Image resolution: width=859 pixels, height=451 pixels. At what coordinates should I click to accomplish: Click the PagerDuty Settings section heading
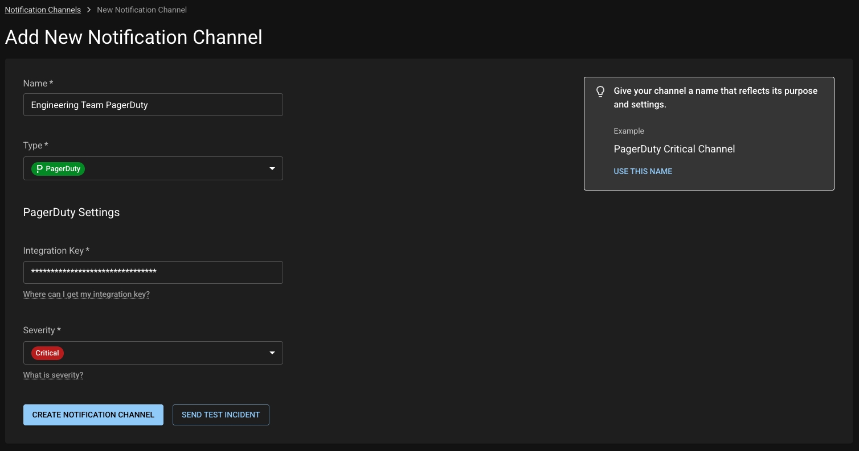click(71, 212)
